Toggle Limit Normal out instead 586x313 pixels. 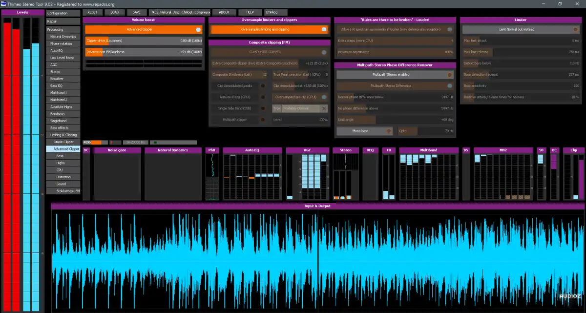point(576,29)
